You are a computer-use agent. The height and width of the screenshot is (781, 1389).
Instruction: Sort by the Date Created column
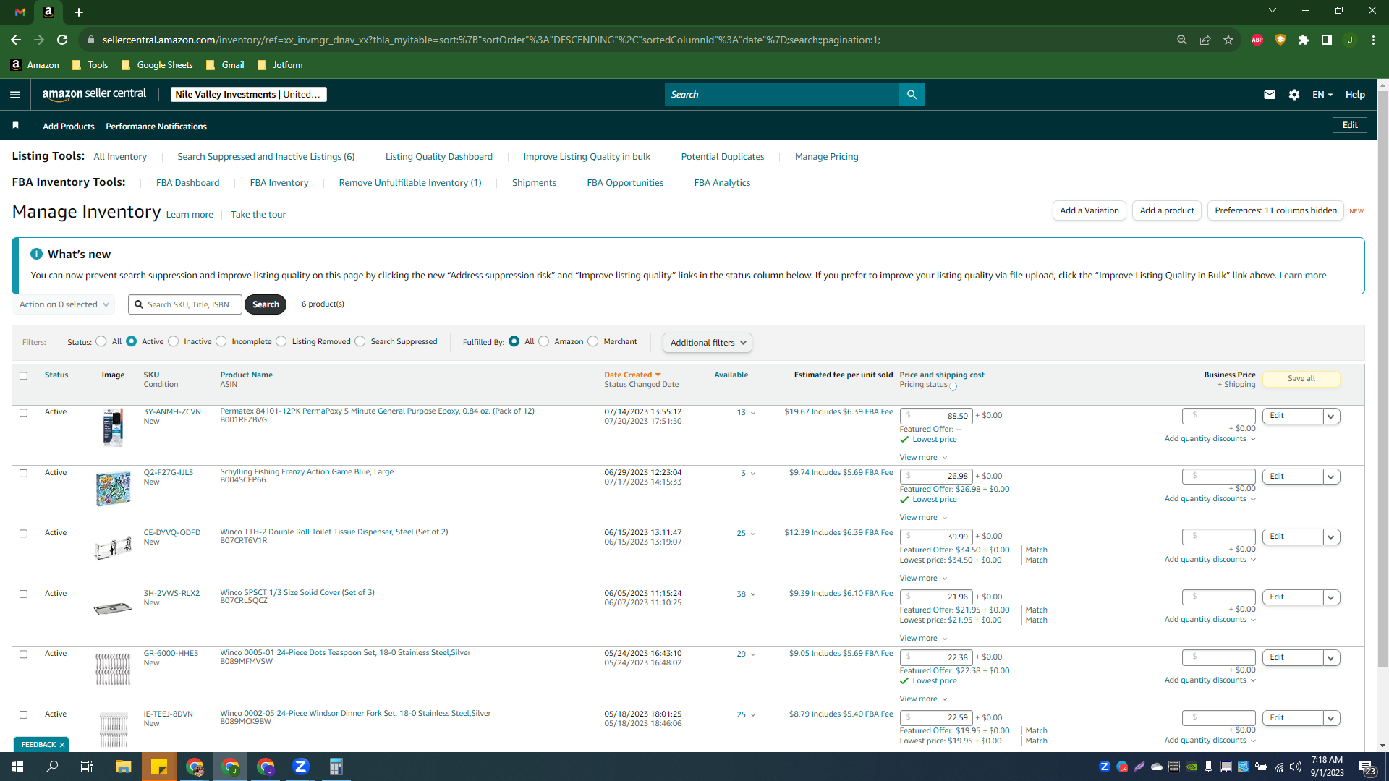point(632,375)
